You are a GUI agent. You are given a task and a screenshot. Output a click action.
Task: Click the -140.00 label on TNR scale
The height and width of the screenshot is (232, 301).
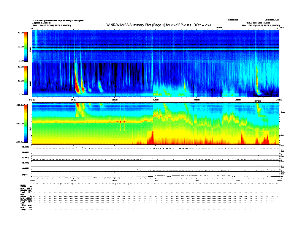20,124
